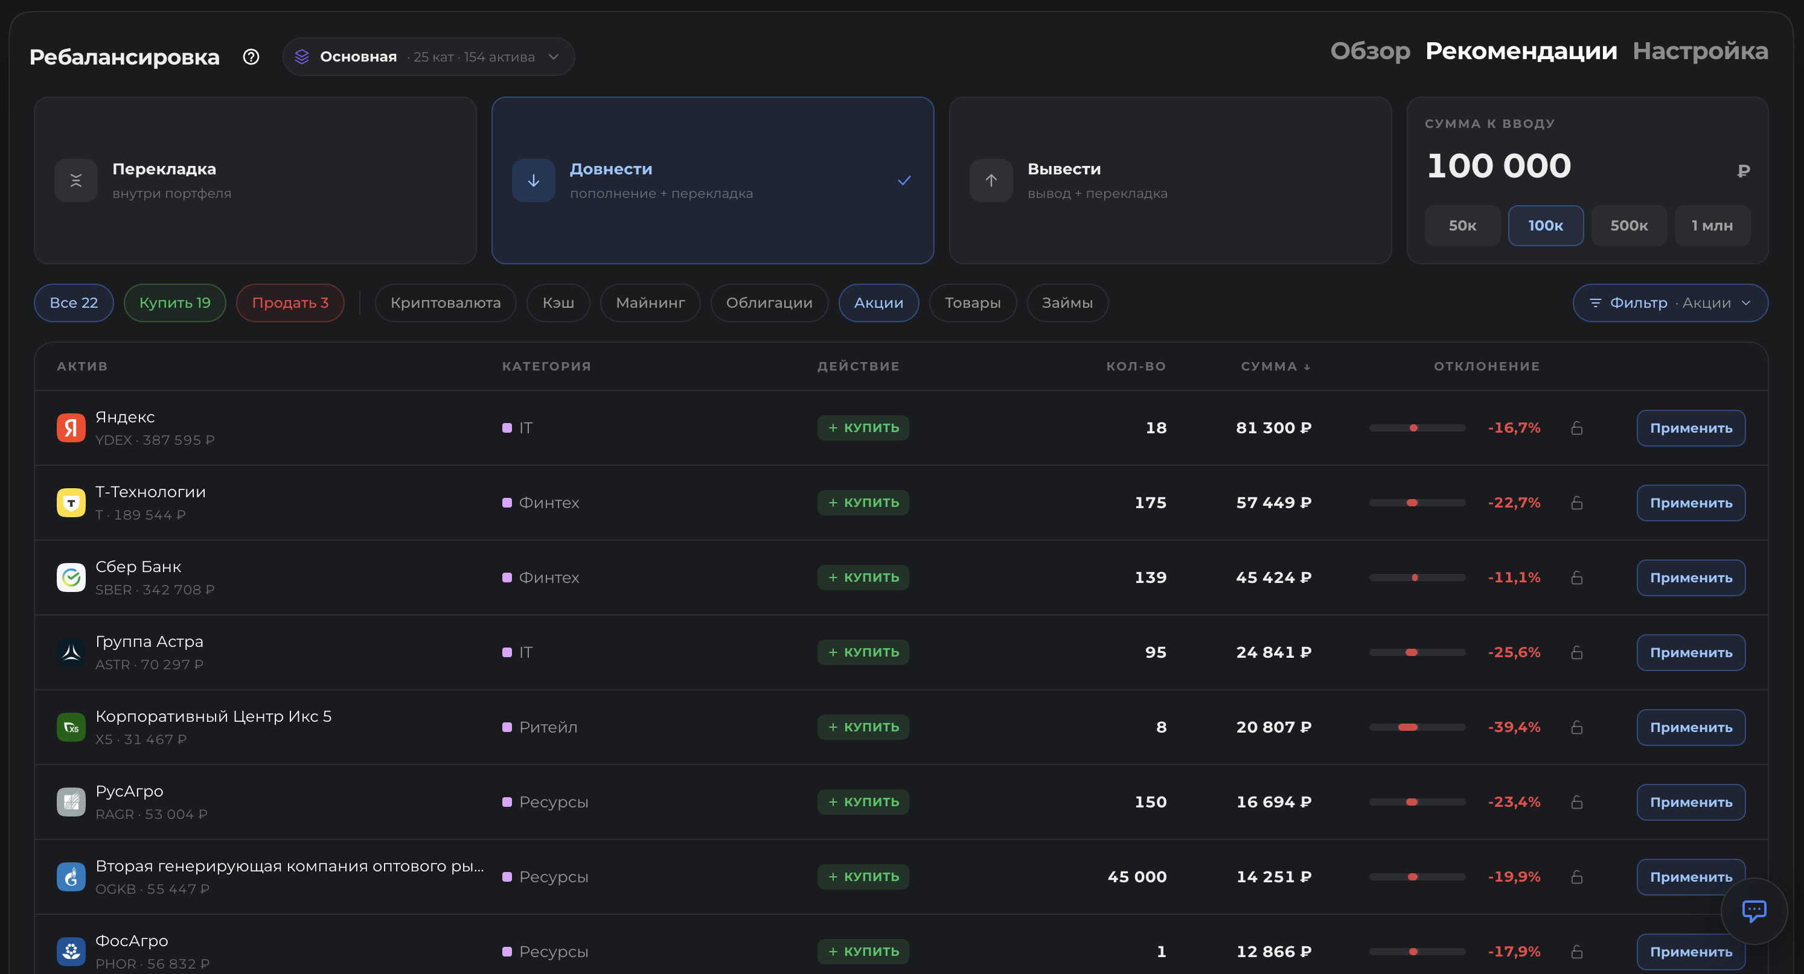Image resolution: width=1804 pixels, height=974 pixels.
Task: Switch to the Рекомендации tab
Action: click(x=1521, y=51)
